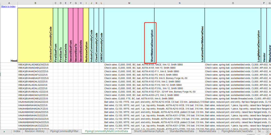
Task: Select column M header
Action: pyautogui.click(x=129, y=3)
